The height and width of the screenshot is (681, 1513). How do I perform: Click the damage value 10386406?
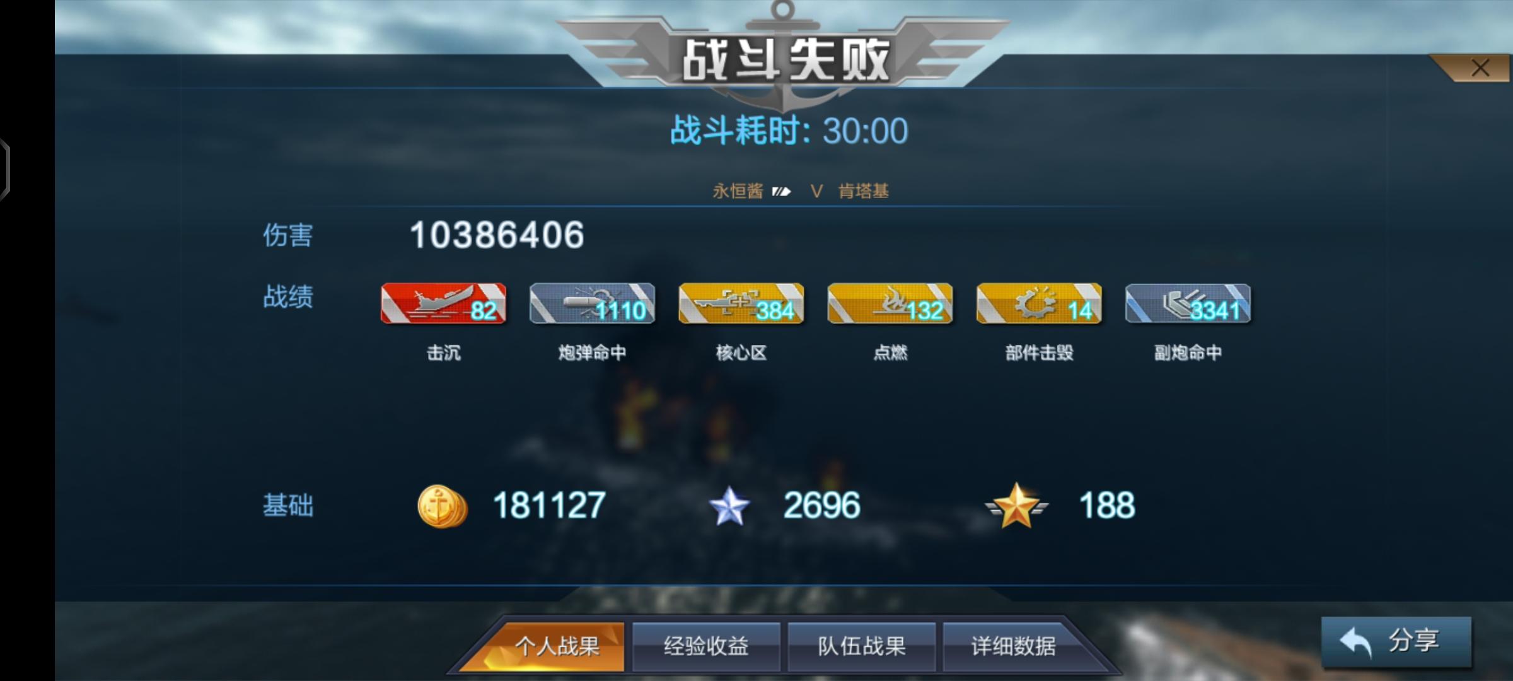pos(497,235)
